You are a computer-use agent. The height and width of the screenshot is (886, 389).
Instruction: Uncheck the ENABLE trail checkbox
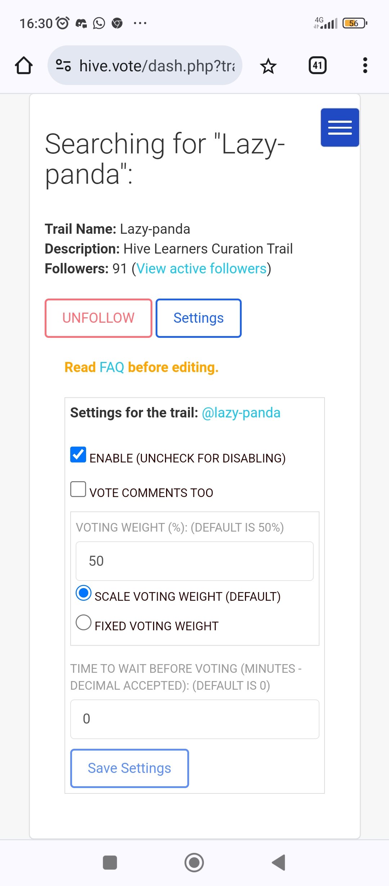[x=78, y=455]
